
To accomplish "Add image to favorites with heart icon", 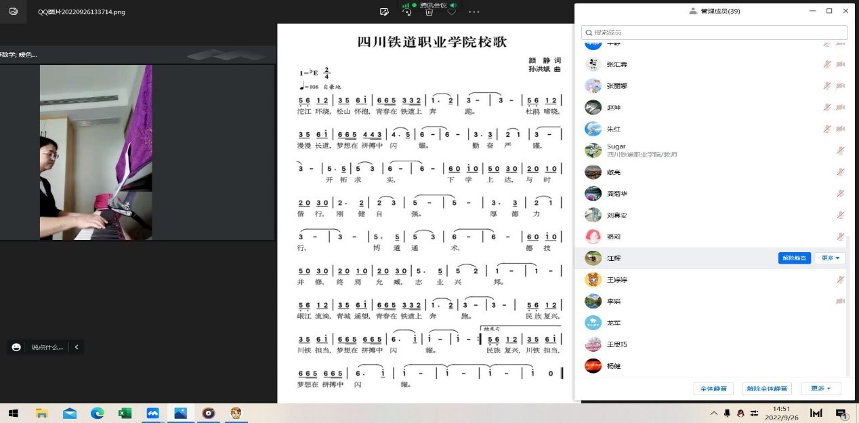I will 451,12.
